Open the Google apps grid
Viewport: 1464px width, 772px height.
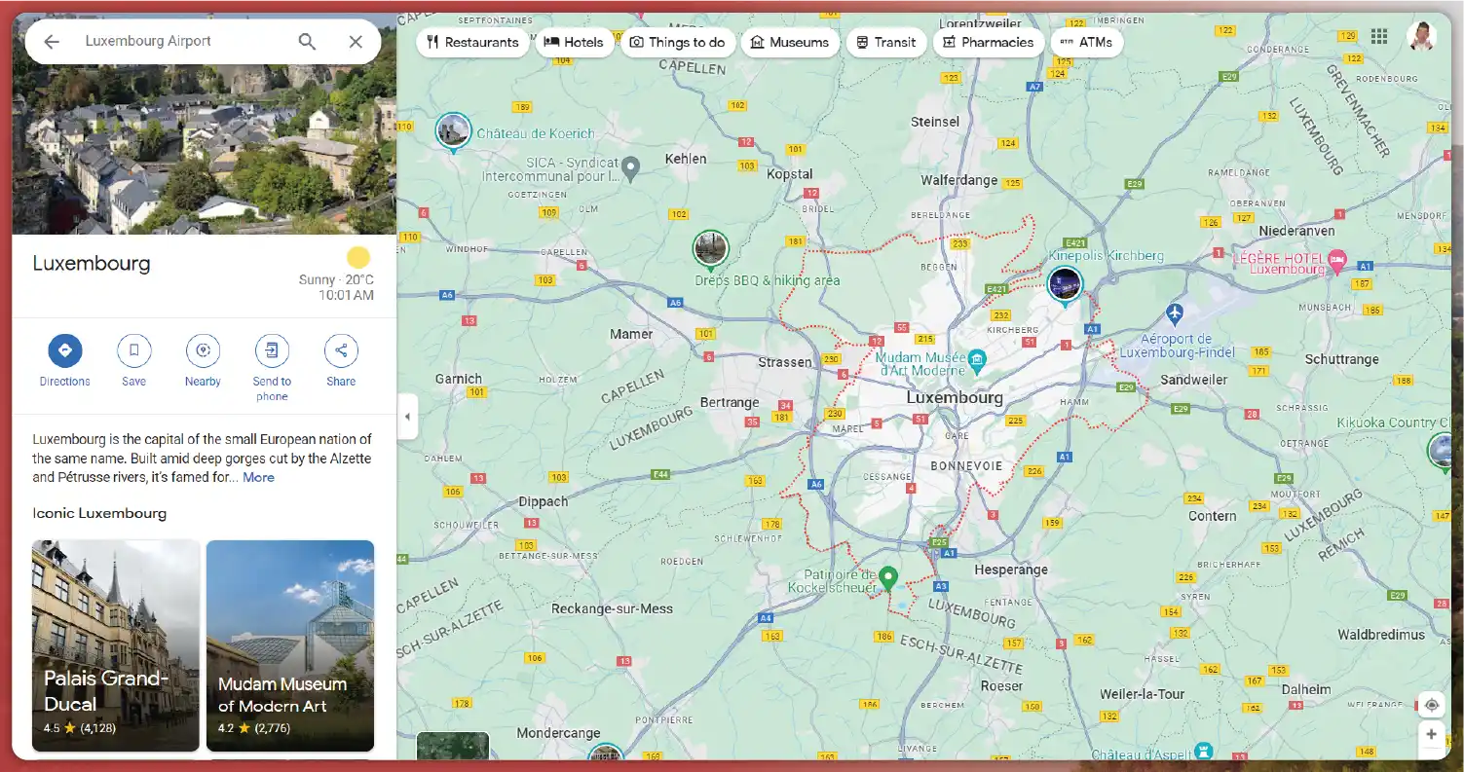(x=1379, y=36)
